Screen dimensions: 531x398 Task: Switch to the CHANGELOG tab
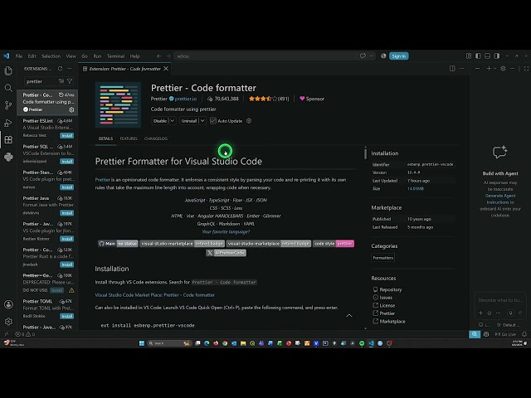coord(156,138)
